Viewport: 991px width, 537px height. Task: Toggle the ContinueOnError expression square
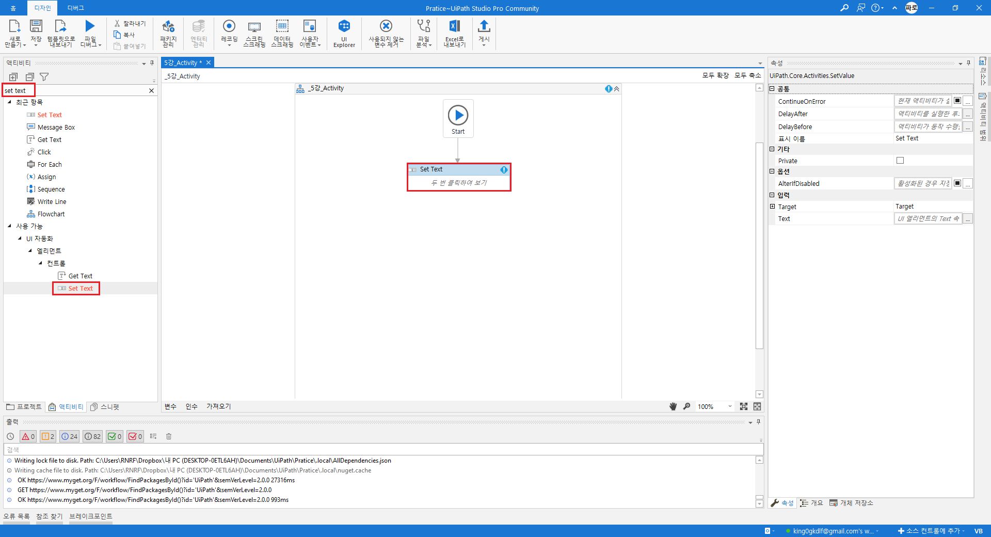tap(957, 101)
